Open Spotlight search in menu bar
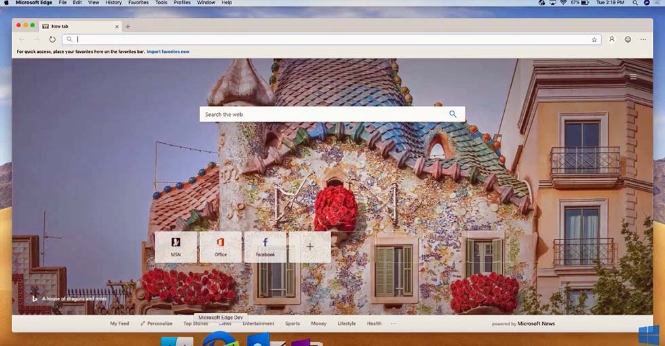665x346 pixels. click(635, 3)
